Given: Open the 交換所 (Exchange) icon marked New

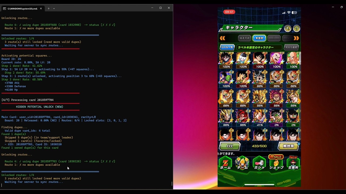Looking at the screenshot, I should click(293, 162).
